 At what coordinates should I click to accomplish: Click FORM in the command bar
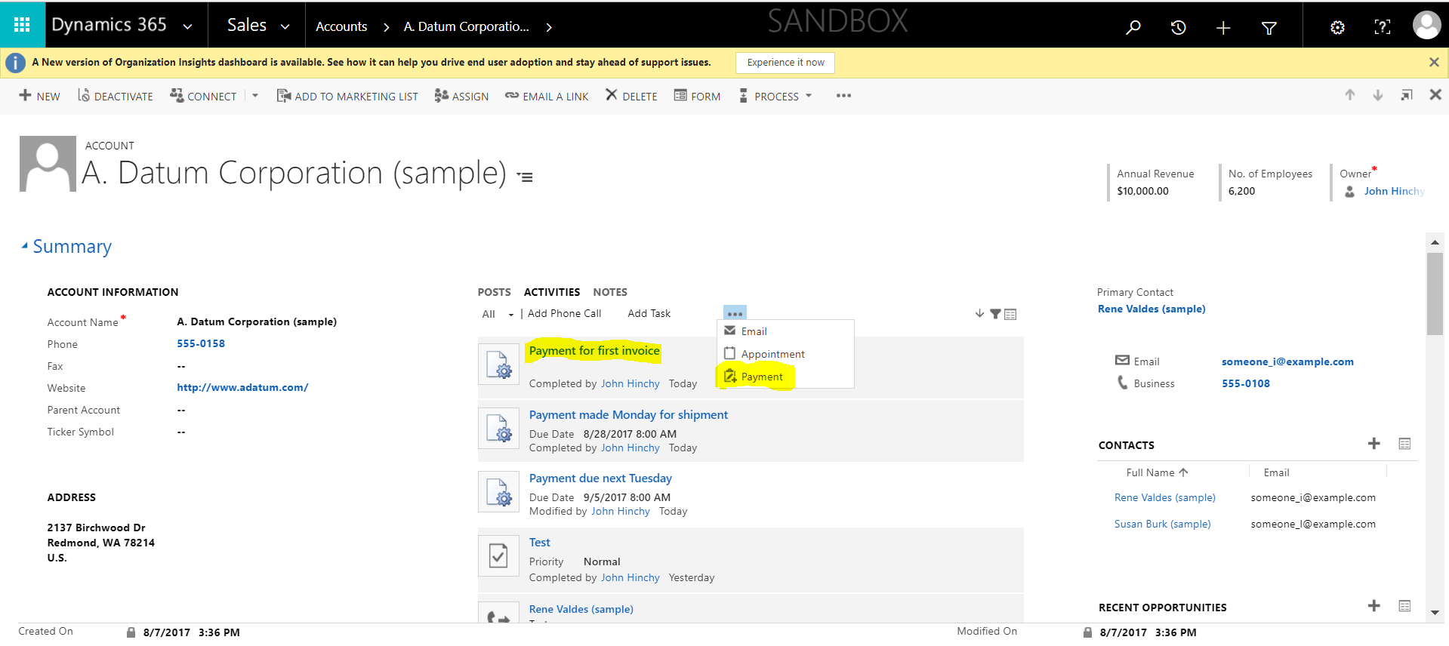coord(697,96)
